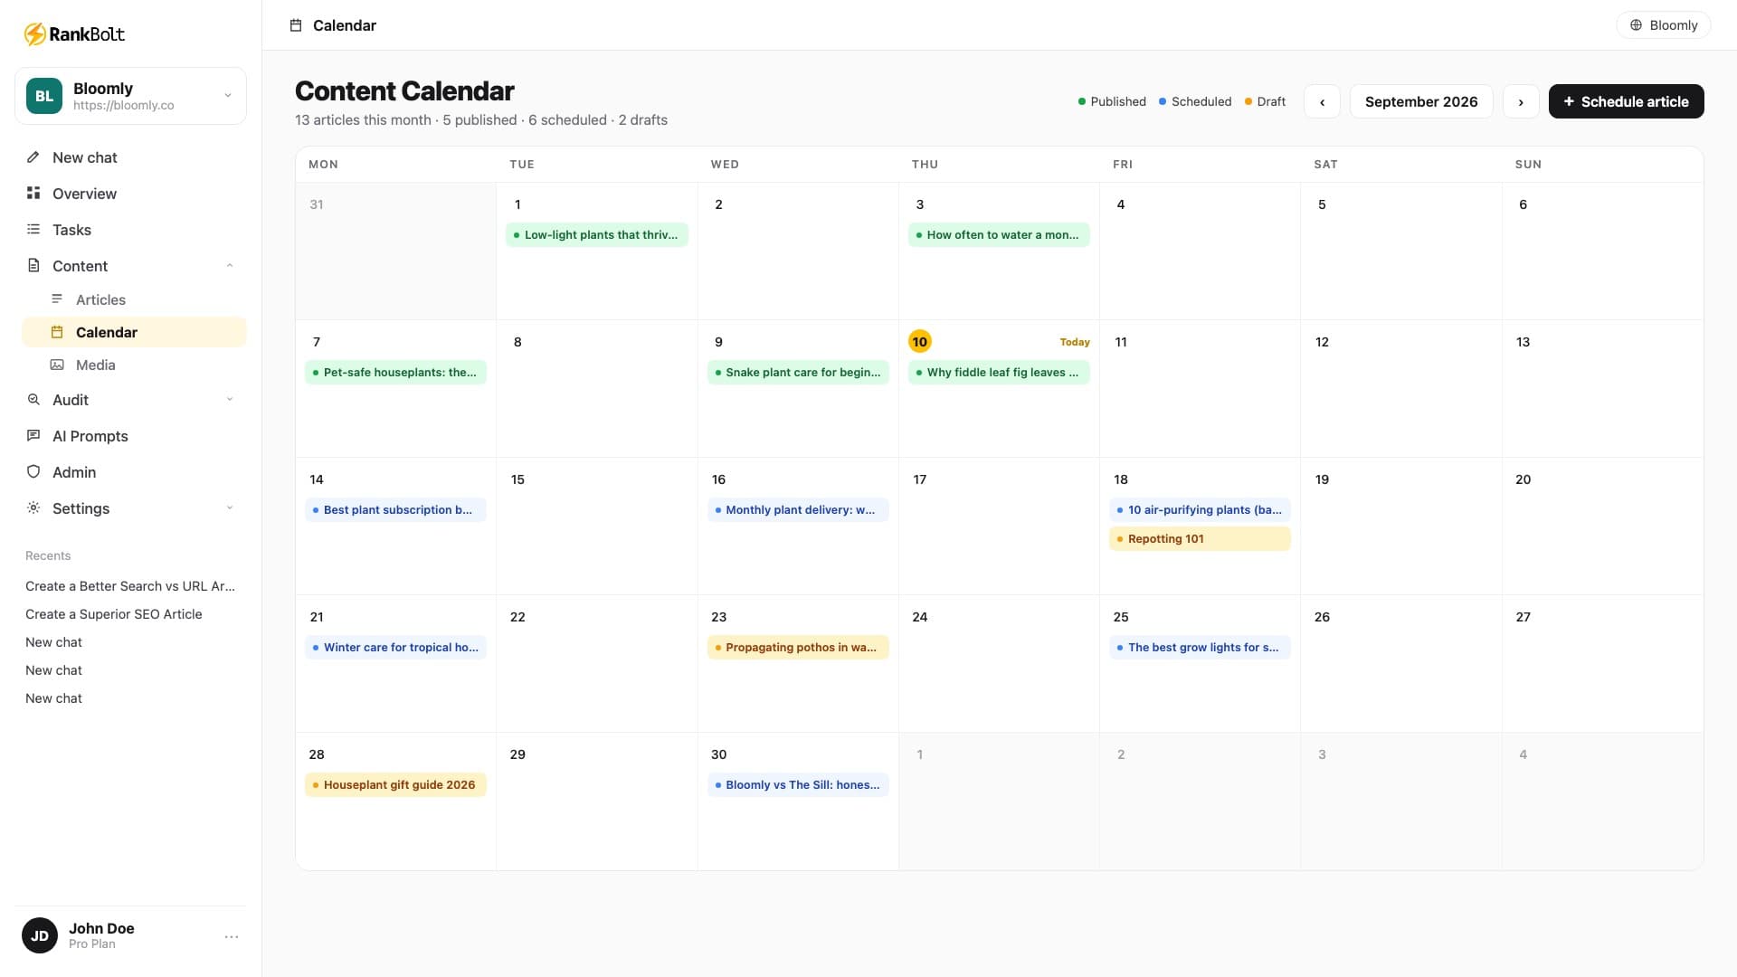The height and width of the screenshot is (977, 1737).
Task: Open the Low-light plants article event
Action: pos(596,234)
